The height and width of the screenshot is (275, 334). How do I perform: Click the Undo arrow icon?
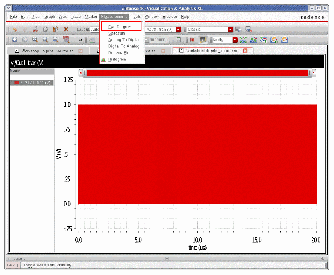click(15, 30)
